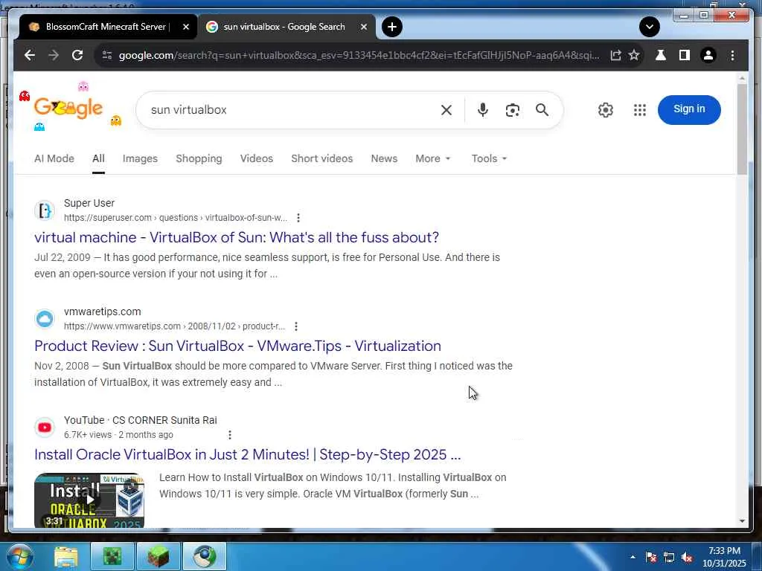Open the taskbar clock showing 7:33 PM

tap(724, 557)
